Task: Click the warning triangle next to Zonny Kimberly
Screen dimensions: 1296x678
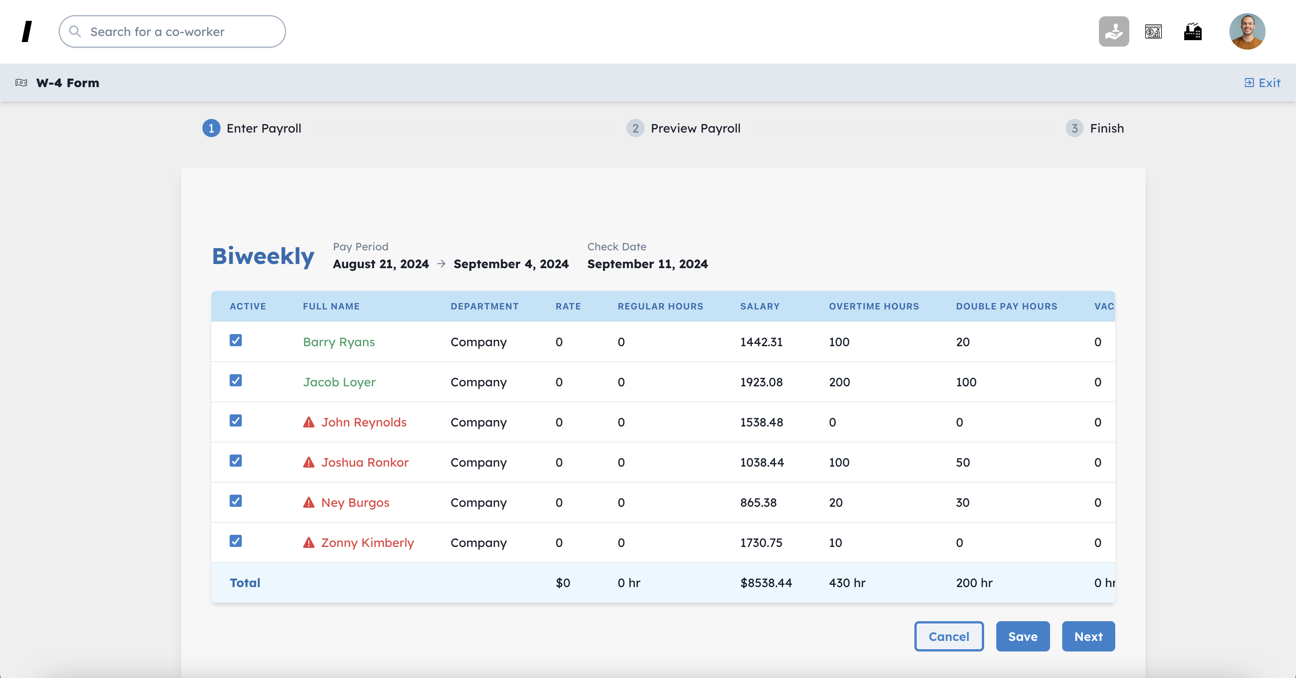Action: 308,543
